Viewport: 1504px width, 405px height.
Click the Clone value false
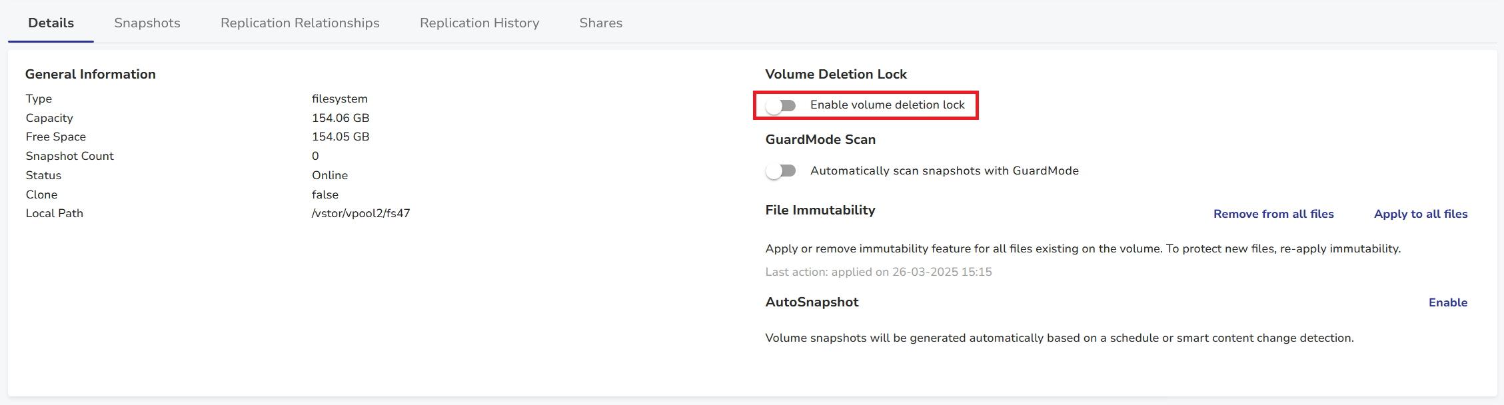[325, 195]
